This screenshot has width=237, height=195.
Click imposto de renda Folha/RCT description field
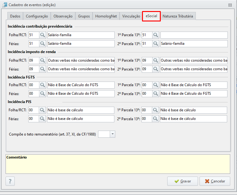(81, 60)
